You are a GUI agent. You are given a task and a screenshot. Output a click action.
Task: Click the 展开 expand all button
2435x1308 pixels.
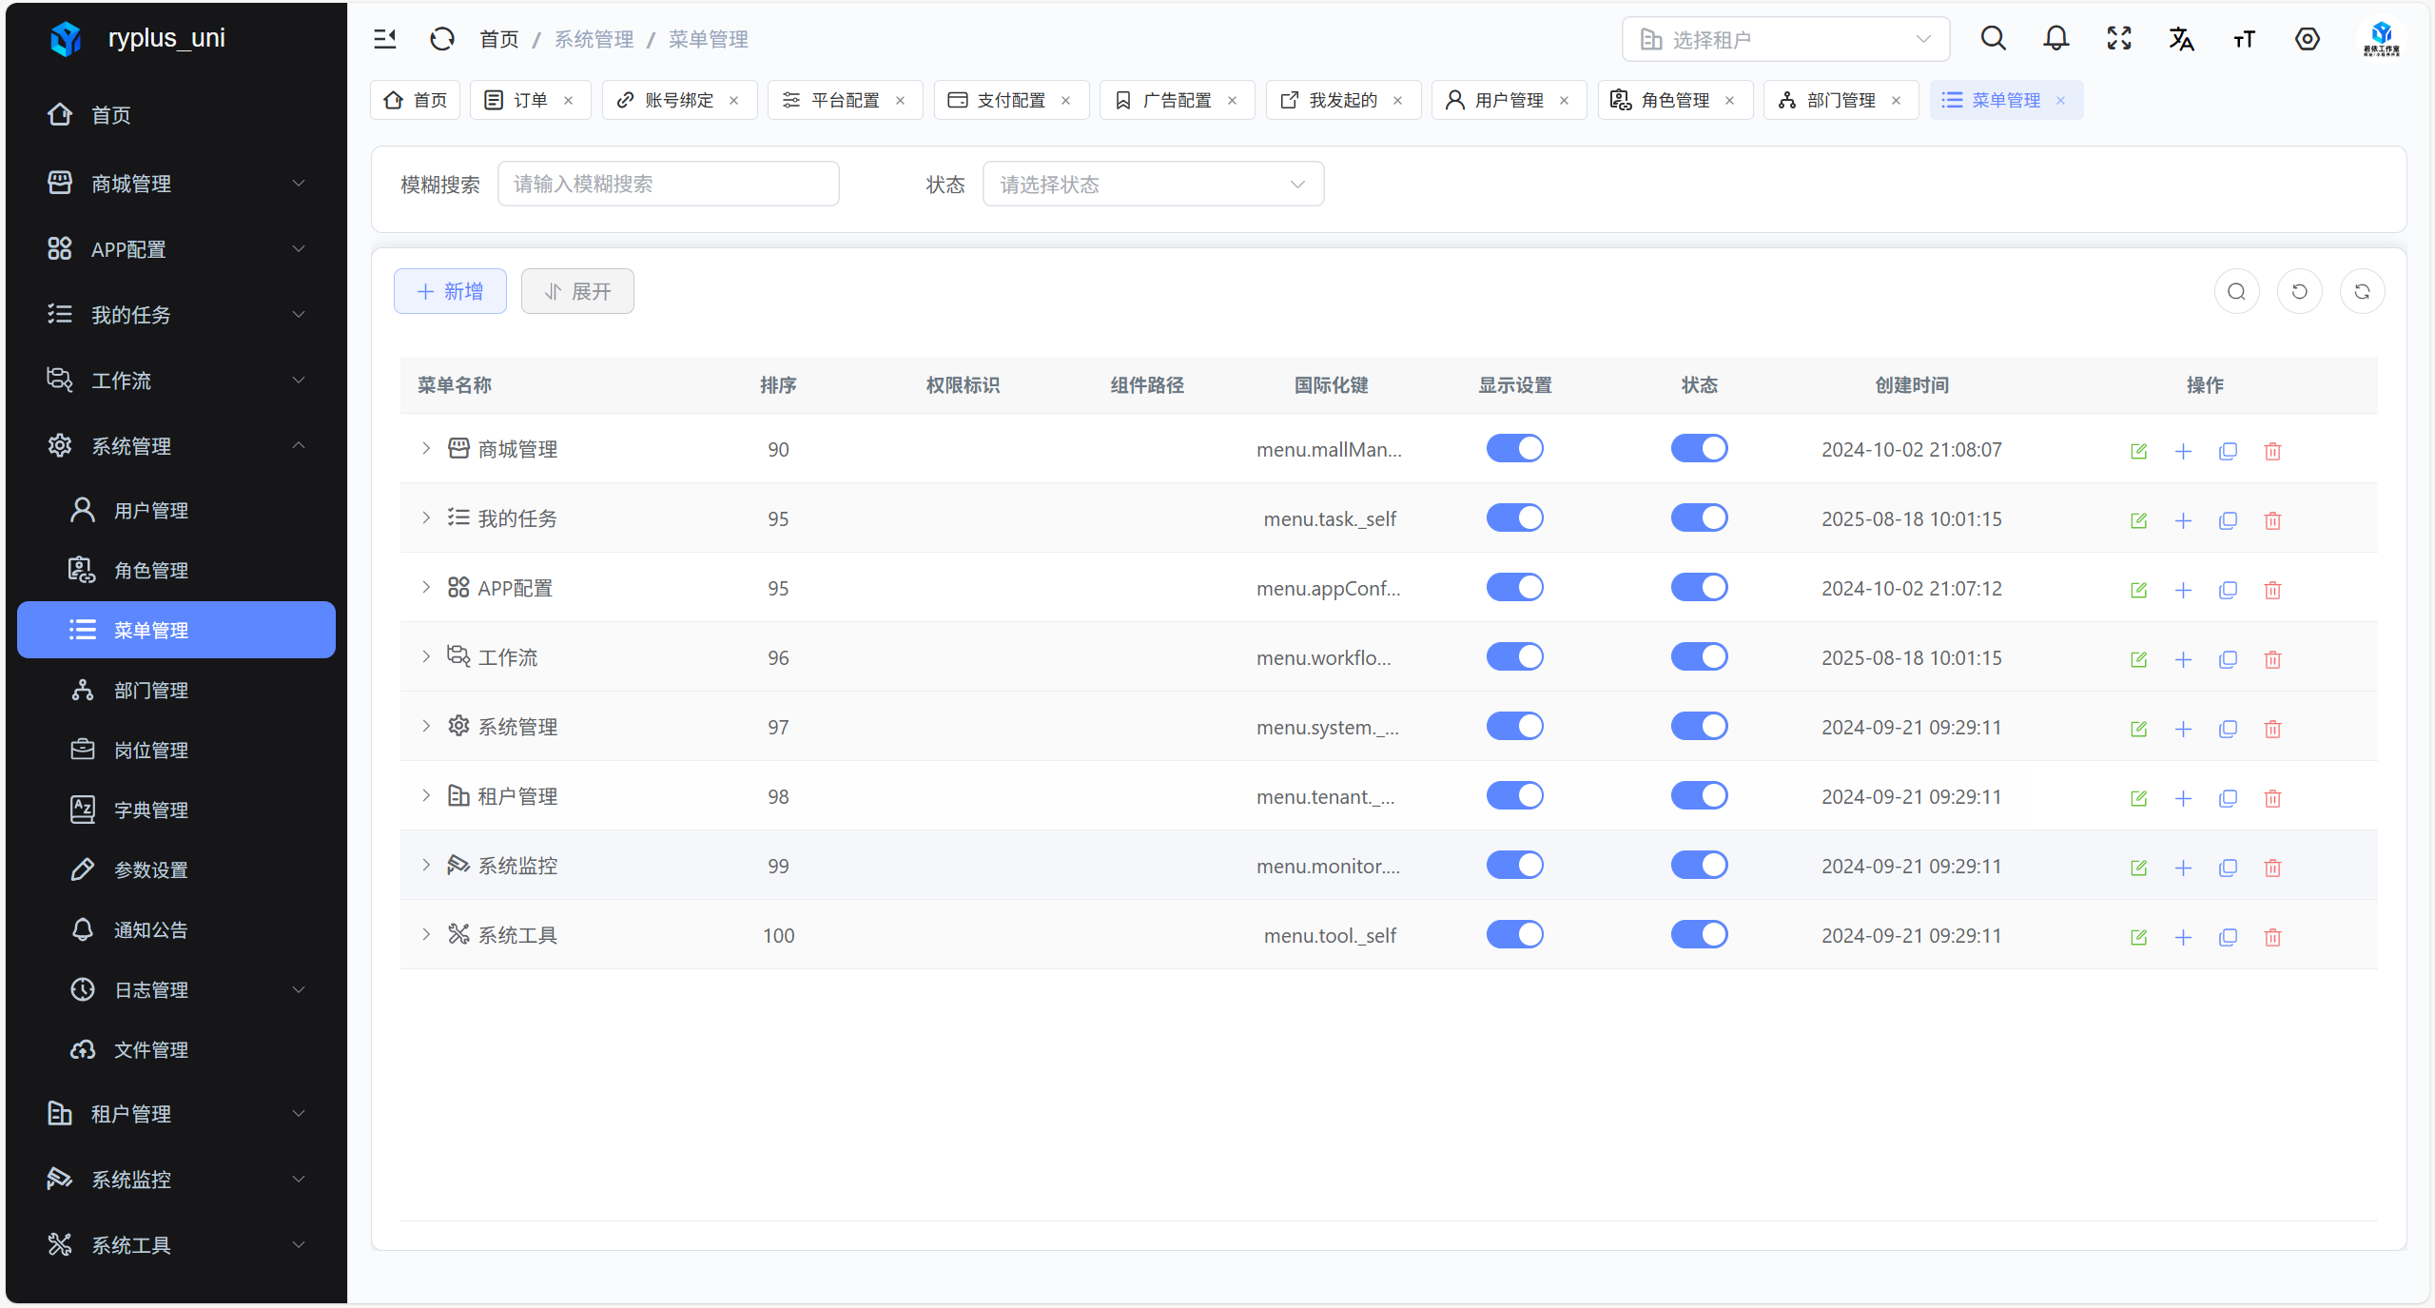(577, 291)
